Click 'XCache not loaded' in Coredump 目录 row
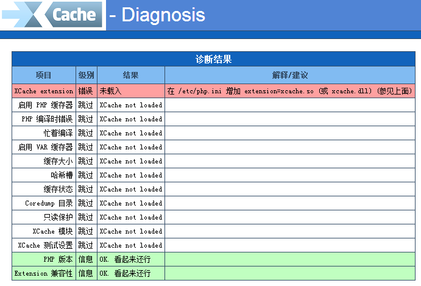The height and width of the screenshot is (286, 421). pyautogui.click(x=131, y=203)
